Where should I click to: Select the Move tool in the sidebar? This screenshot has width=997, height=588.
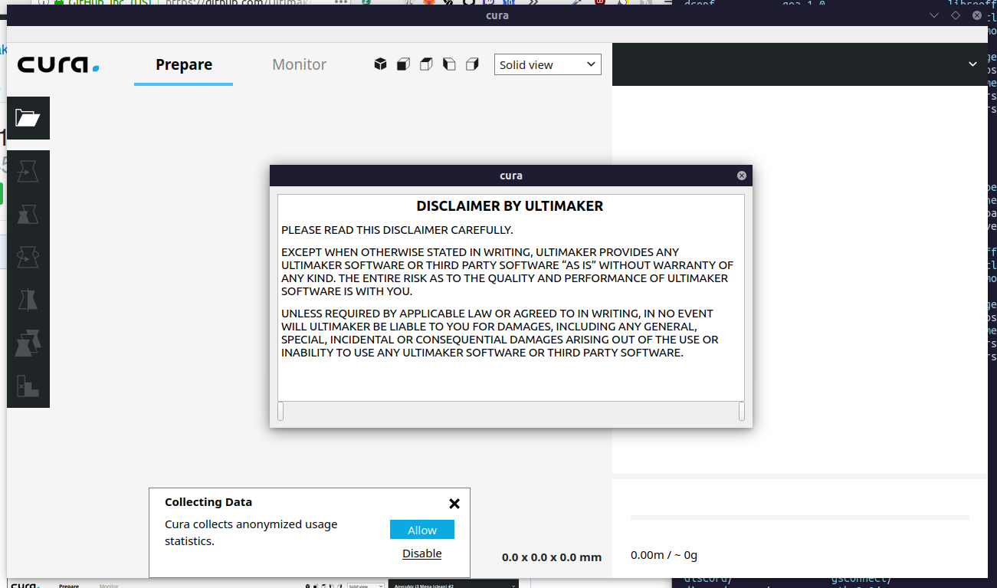point(28,171)
